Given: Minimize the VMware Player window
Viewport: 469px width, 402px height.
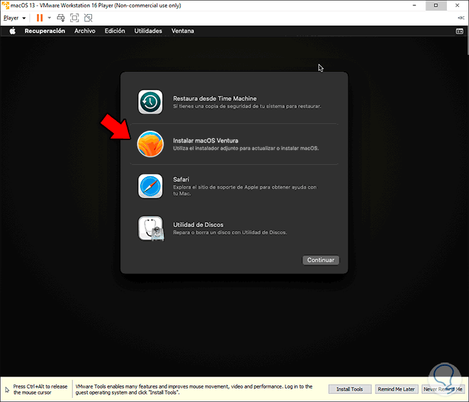Looking at the screenshot, I should tap(415, 5).
